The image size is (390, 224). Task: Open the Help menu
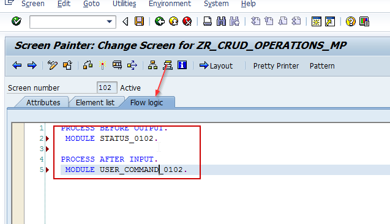tap(248, 4)
